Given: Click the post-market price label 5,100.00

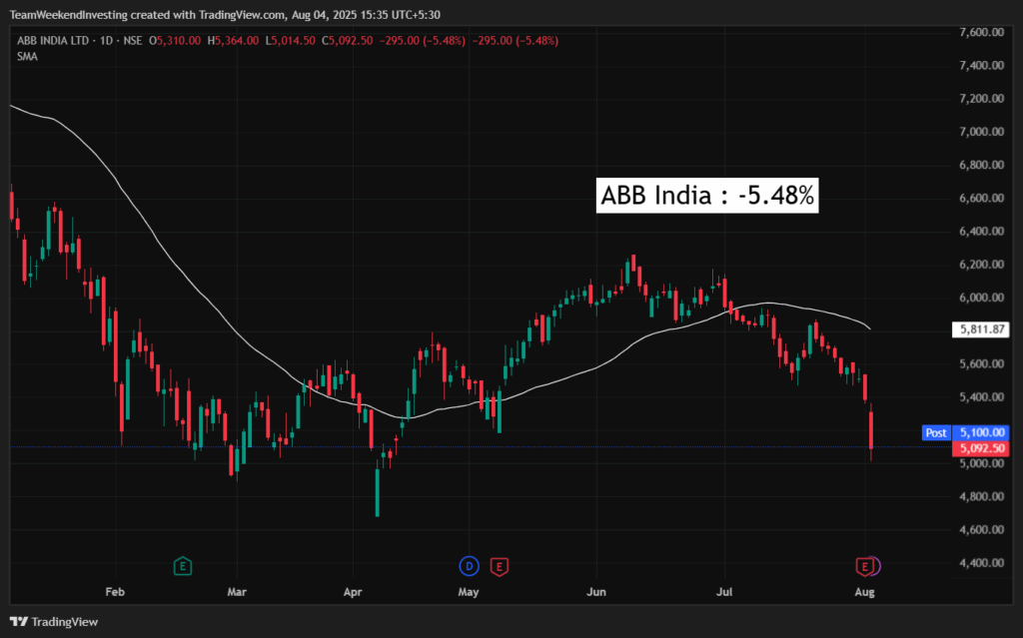Looking at the screenshot, I should 981,432.
